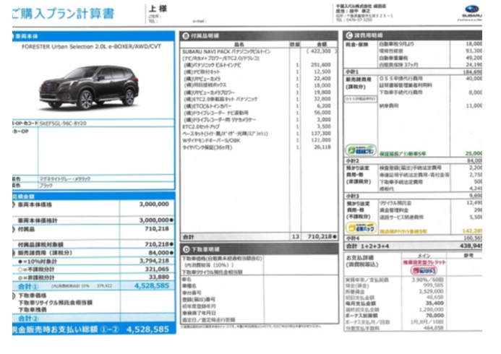This screenshot has width=501, height=354.
Task: Click the circled C icon beside 諸費用明細
Action: (349, 35)
